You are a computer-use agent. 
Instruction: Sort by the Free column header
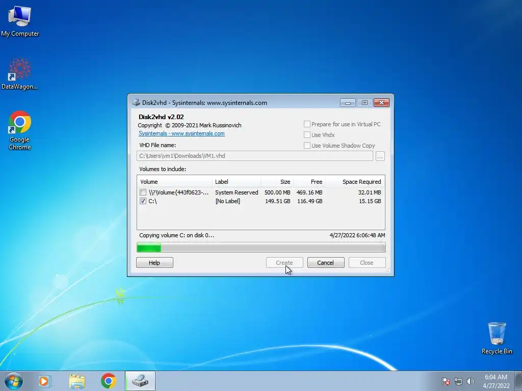click(x=309, y=182)
